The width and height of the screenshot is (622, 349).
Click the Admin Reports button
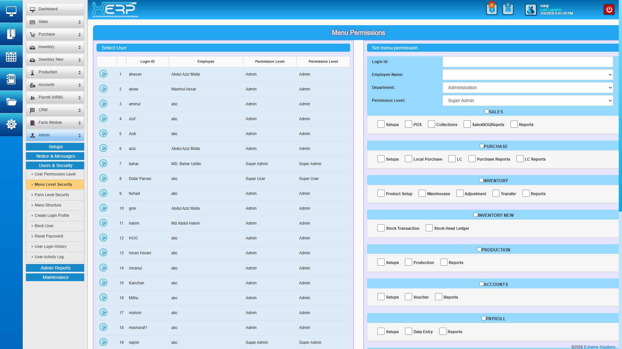[x=55, y=268]
